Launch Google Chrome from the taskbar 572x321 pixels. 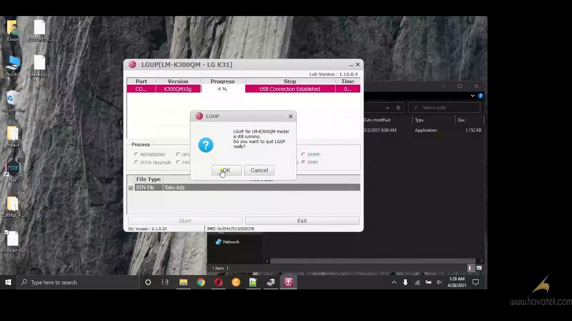click(201, 282)
